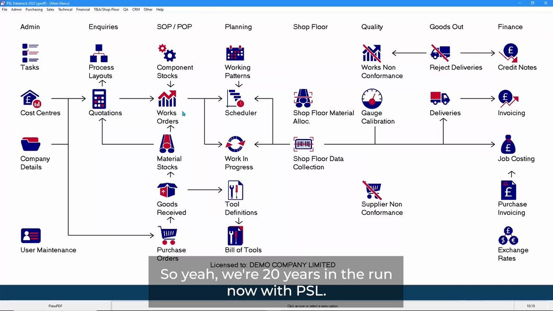
Task: Open the Help menu
Action: (x=160, y=9)
